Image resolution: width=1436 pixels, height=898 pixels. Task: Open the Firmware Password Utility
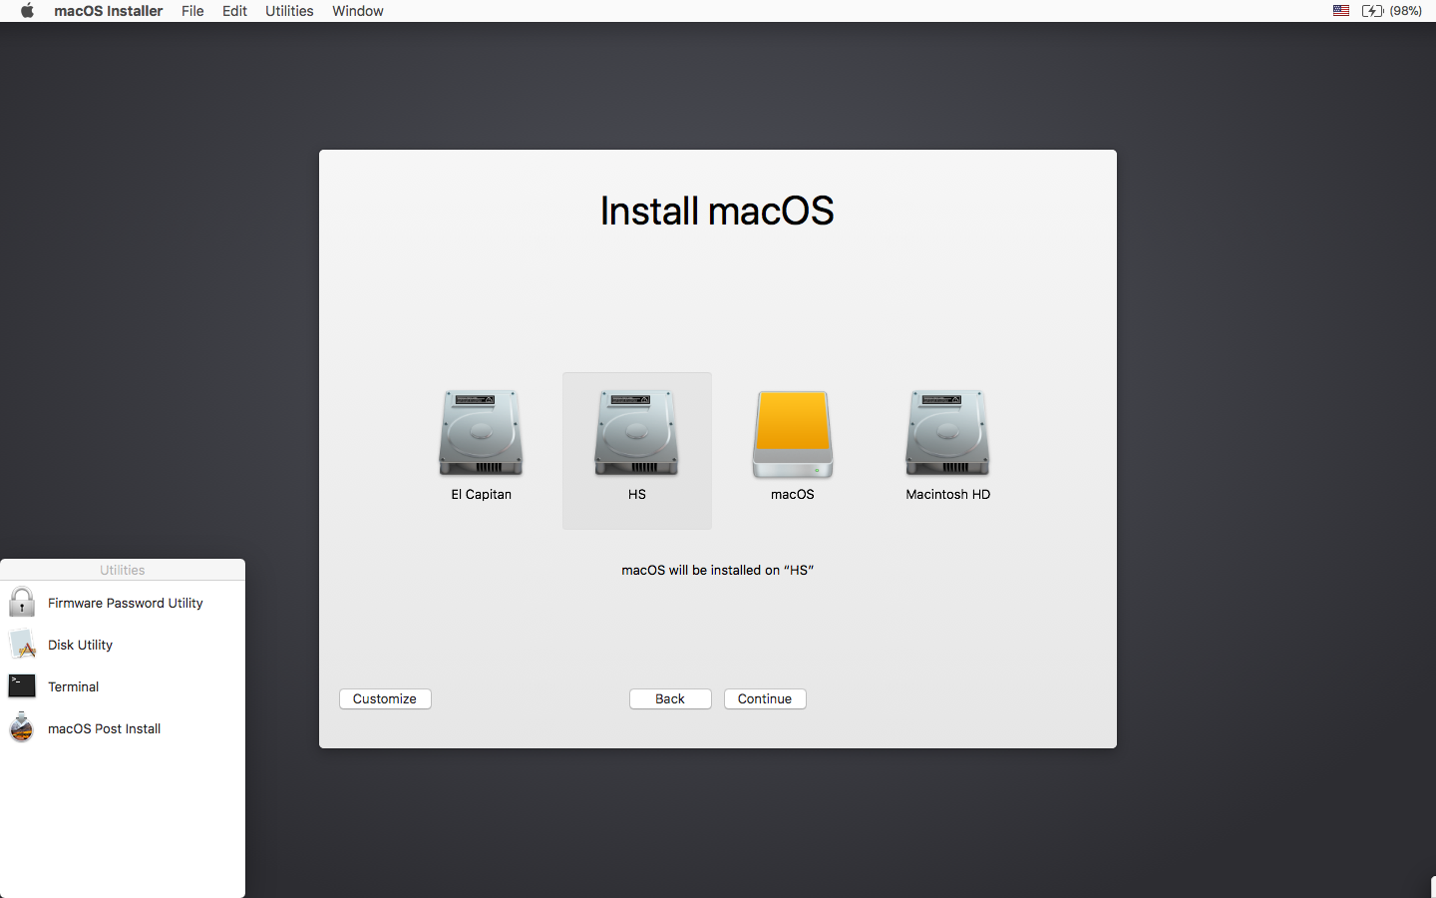click(x=125, y=603)
